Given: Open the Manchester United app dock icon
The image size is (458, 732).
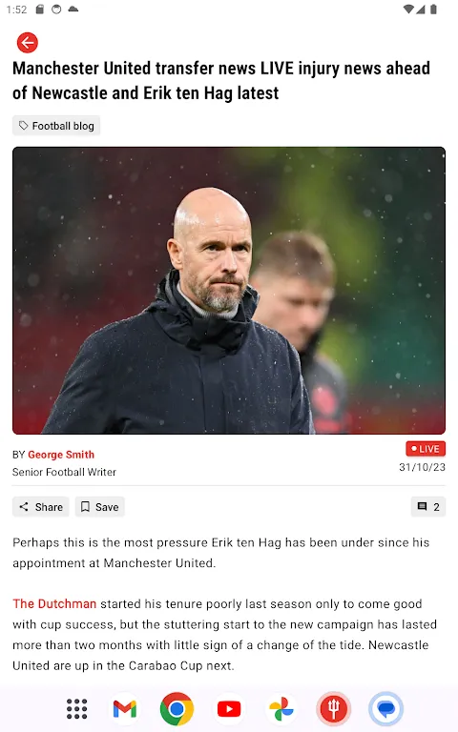Looking at the screenshot, I should 333,709.
